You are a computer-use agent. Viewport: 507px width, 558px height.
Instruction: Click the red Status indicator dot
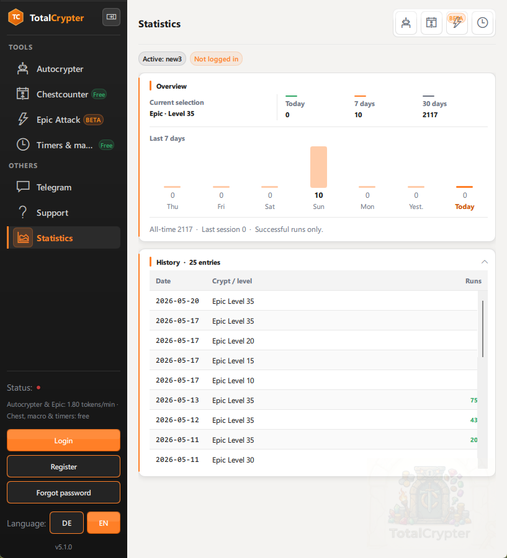click(38, 387)
